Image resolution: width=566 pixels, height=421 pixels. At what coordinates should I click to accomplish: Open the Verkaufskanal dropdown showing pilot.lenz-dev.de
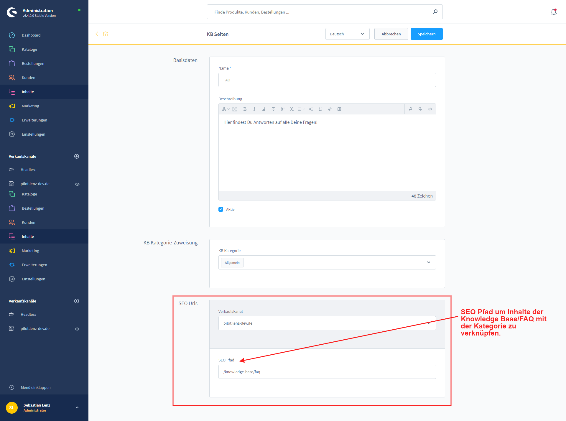(x=327, y=323)
